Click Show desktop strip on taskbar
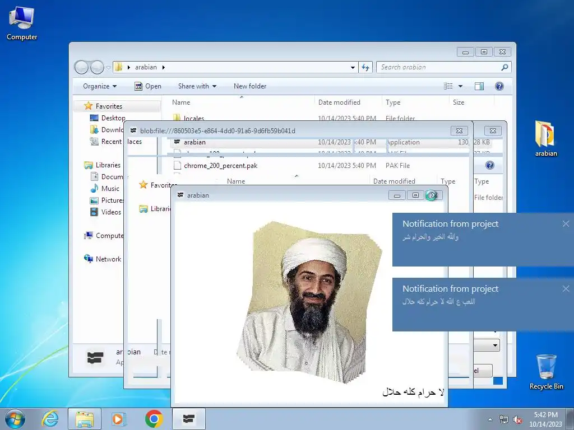The width and height of the screenshot is (574, 430). [570, 419]
